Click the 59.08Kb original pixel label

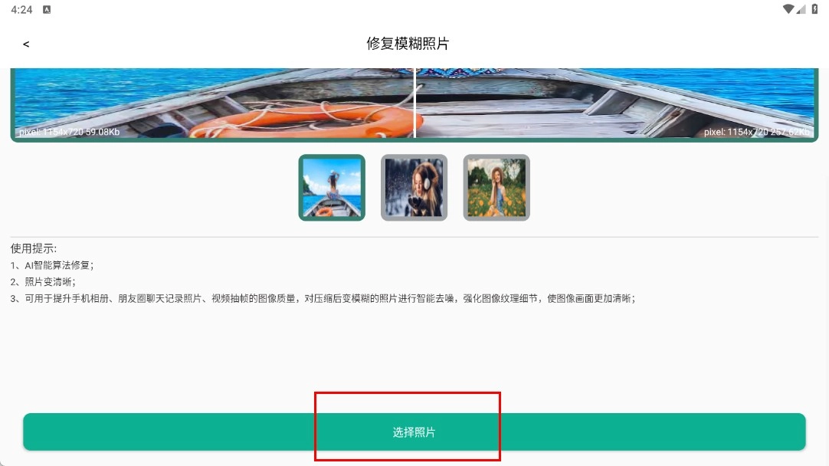69,132
